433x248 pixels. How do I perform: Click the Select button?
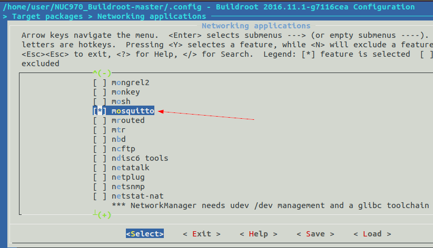145,234
